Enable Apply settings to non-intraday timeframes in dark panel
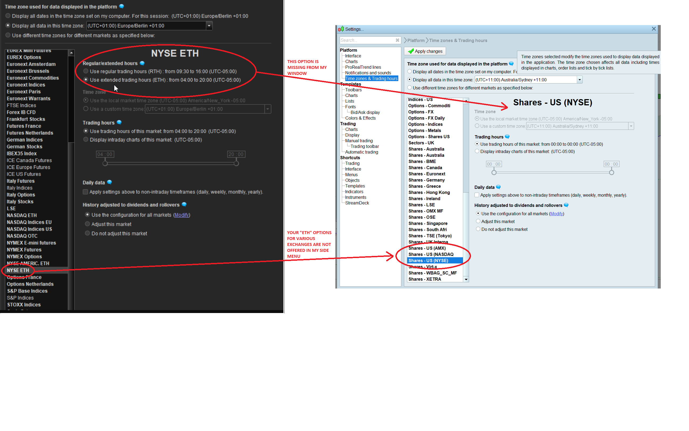 (x=85, y=192)
